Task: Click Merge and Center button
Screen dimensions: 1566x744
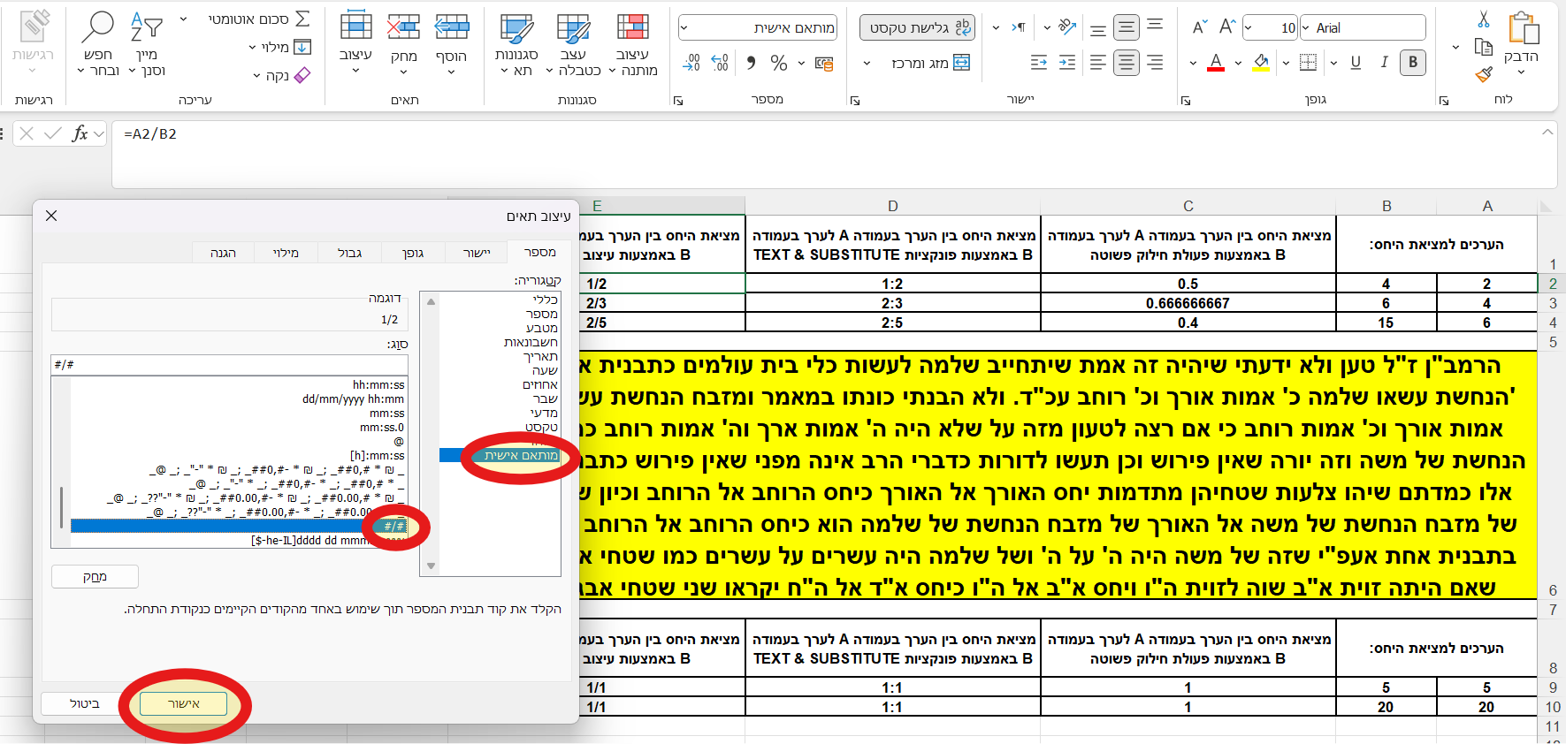Action: (x=931, y=63)
